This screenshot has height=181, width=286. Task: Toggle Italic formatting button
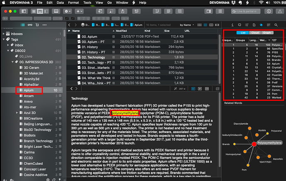click(84, 18)
